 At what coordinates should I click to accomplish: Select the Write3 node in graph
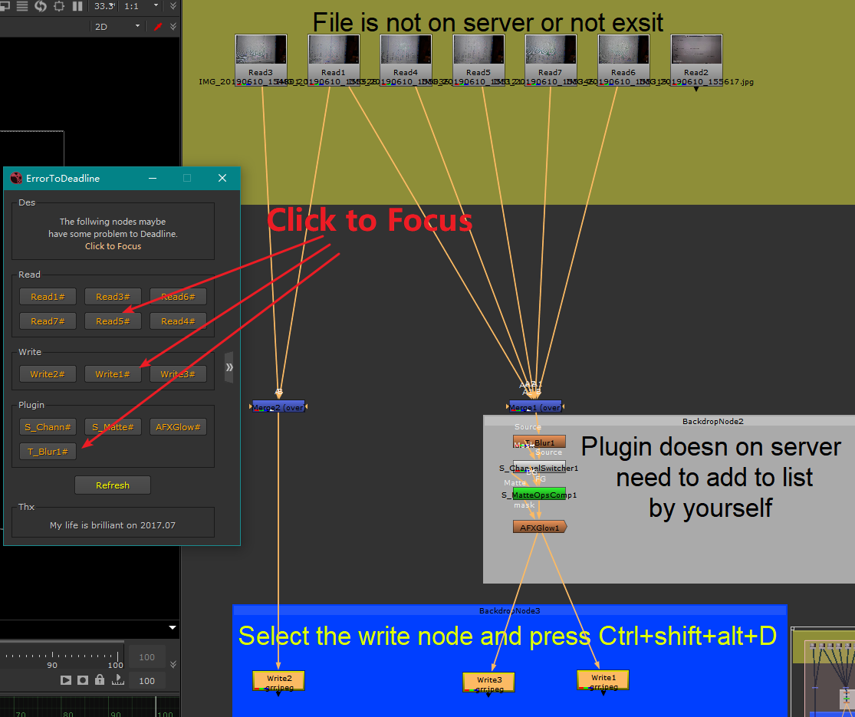pos(488,681)
